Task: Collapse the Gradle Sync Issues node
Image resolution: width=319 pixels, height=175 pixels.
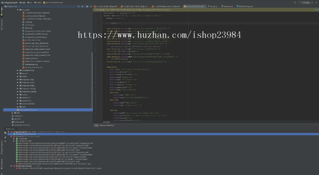Action: coord(12,166)
